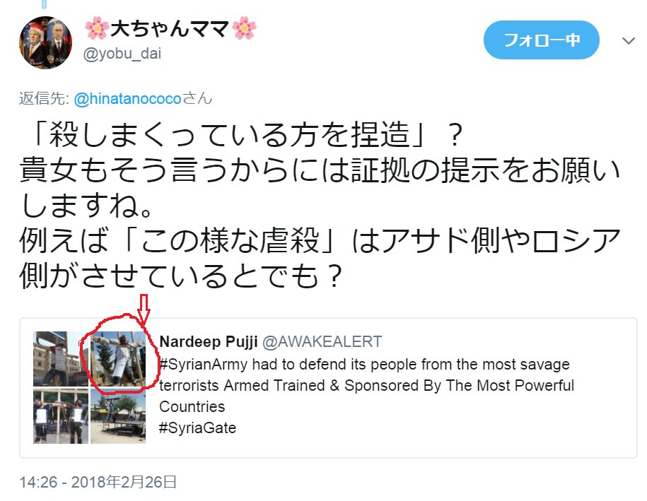The image size is (647, 501).
Task: Open the quoted tweet text about terrorists
Action: pyautogui.click(x=366, y=396)
